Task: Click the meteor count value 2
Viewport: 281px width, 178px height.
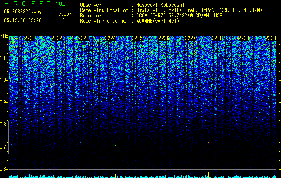Action: [x=63, y=20]
